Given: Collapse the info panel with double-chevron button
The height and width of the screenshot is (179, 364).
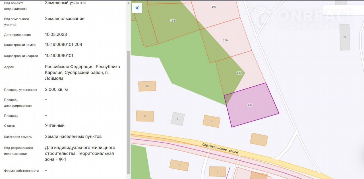Looking at the screenshot, I should [137, 8].
